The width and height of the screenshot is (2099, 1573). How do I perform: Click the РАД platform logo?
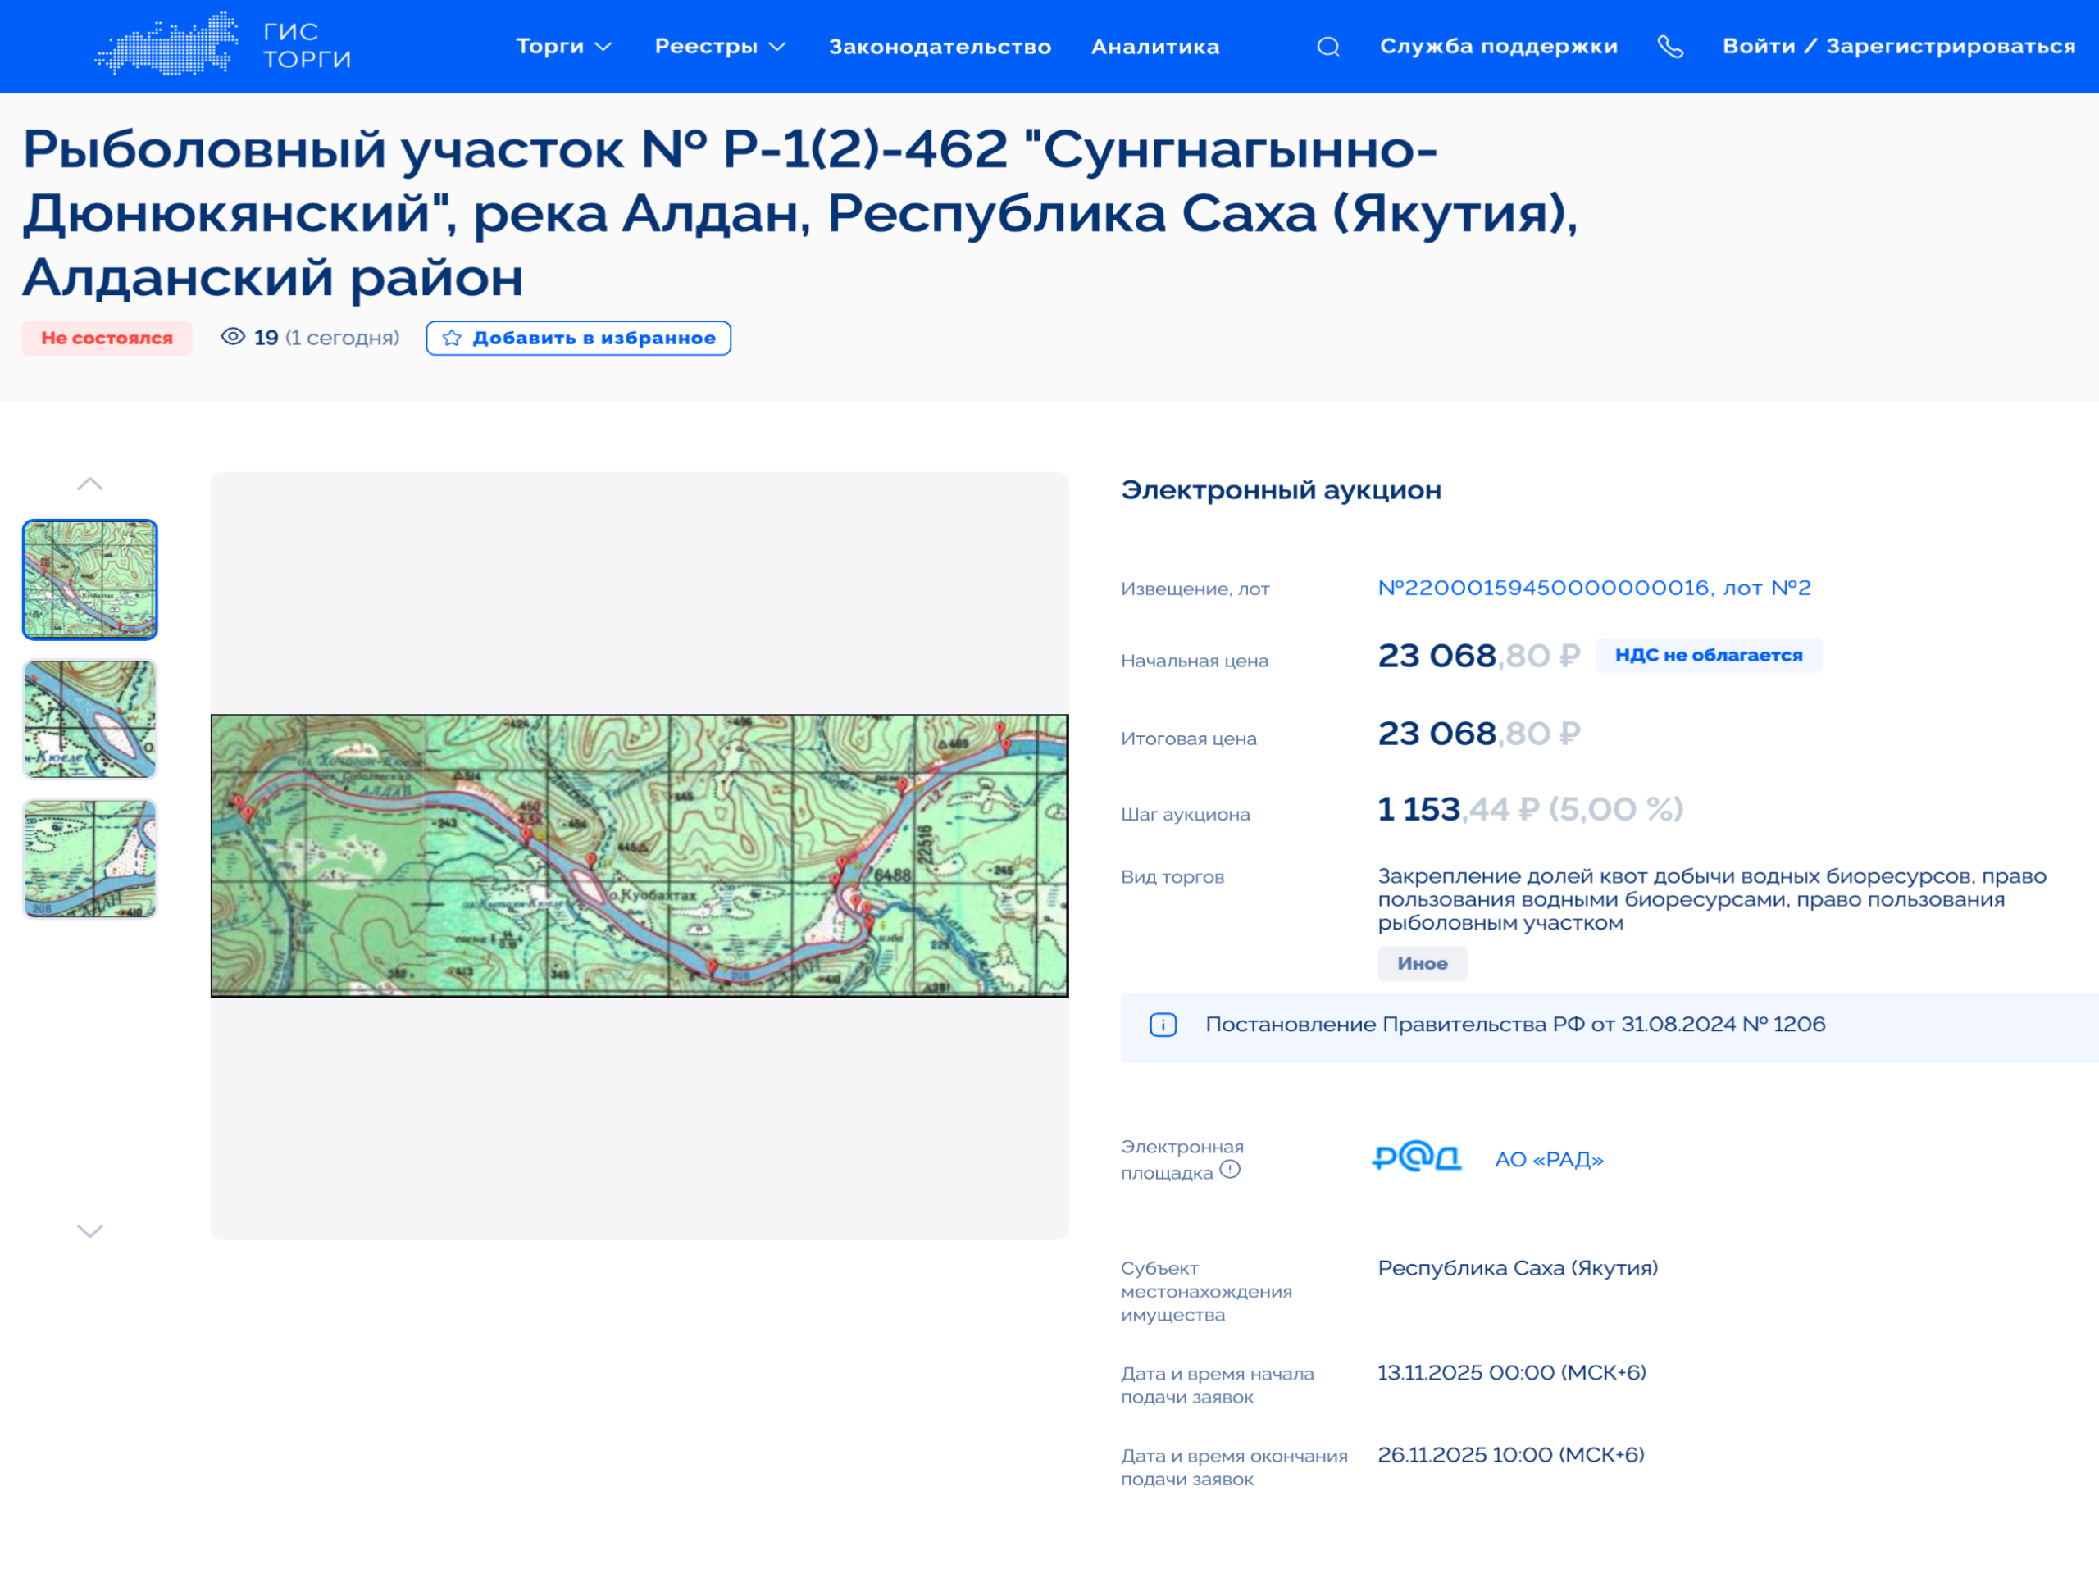(x=1417, y=1157)
